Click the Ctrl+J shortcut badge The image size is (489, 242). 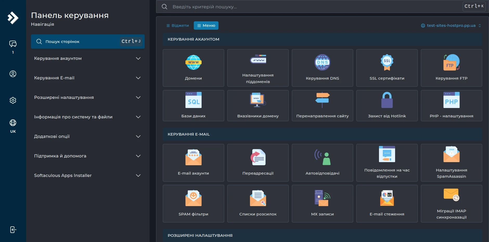click(131, 41)
